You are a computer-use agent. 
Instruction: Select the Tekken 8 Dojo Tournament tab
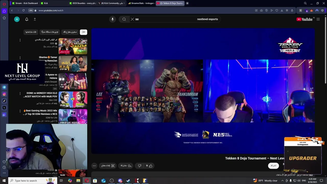pos(170,3)
